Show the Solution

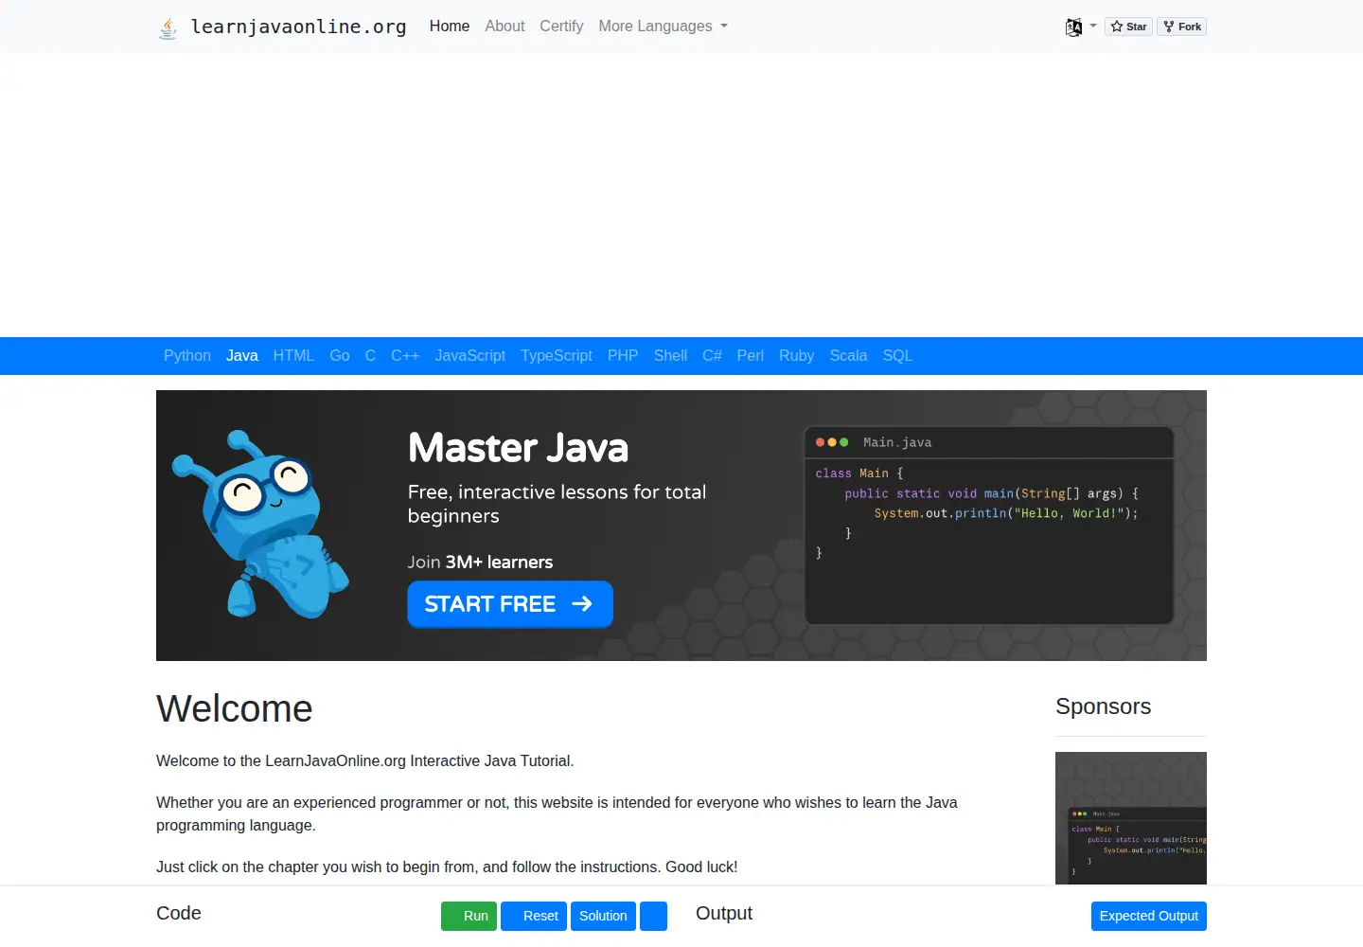[603, 916]
